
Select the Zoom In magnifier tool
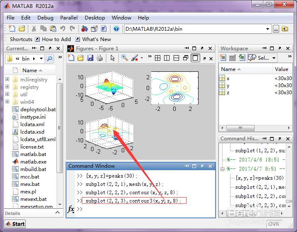125,58
